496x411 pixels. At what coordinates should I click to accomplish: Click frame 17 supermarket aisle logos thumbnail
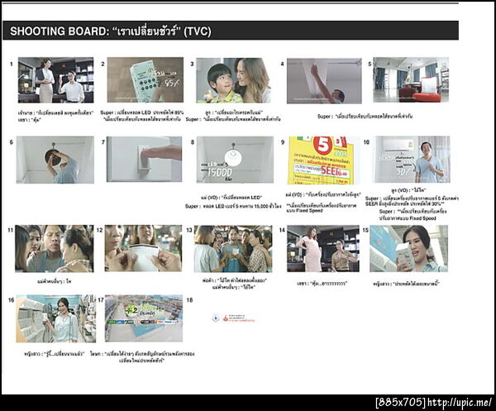144,318
